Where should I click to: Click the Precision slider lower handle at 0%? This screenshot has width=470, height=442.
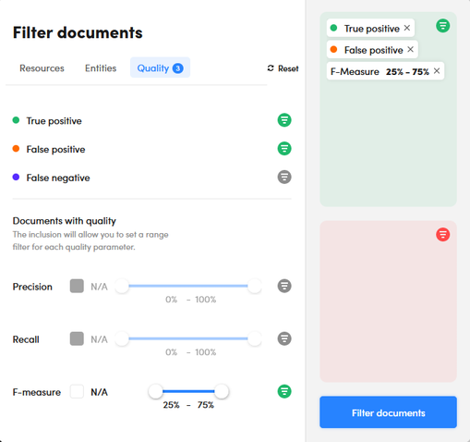click(122, 286)
